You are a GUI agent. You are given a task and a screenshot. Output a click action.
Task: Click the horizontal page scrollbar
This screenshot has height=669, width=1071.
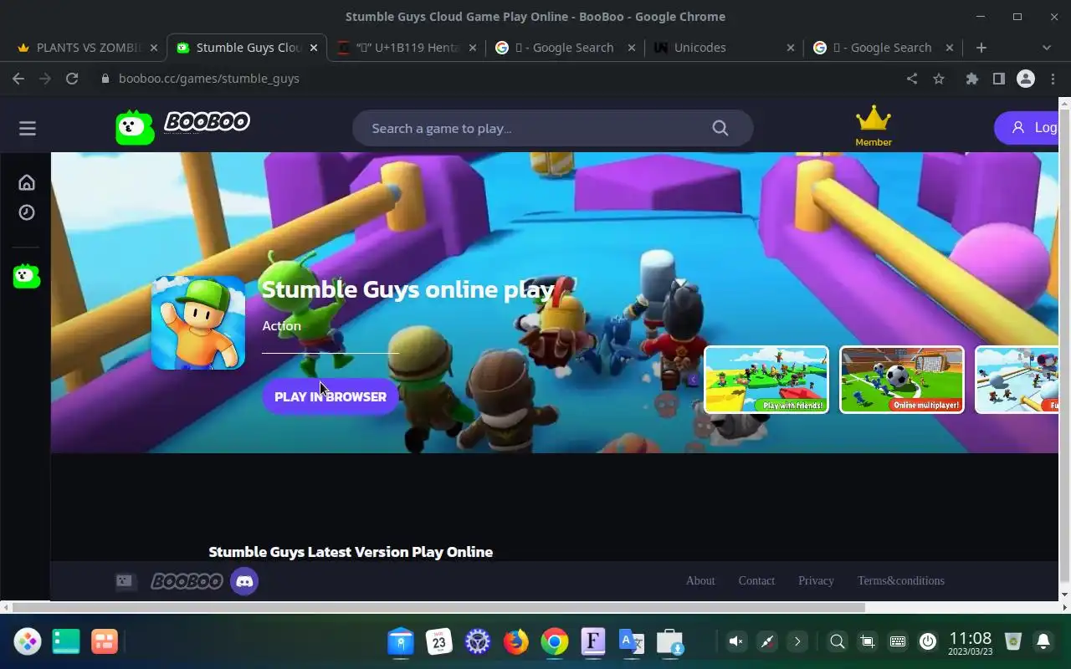click(438, 607)
